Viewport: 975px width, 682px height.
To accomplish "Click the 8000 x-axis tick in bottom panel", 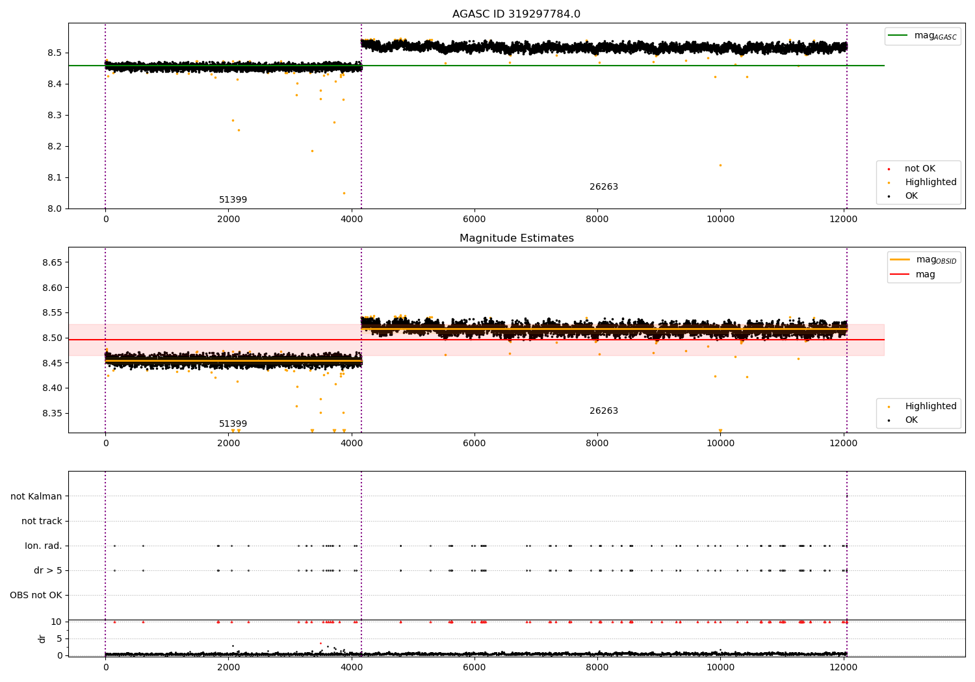I will [597, 667].
